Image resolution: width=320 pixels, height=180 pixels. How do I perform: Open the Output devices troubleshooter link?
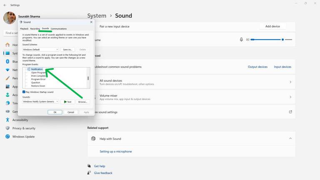pyautogui.click(x=257, y=67)
